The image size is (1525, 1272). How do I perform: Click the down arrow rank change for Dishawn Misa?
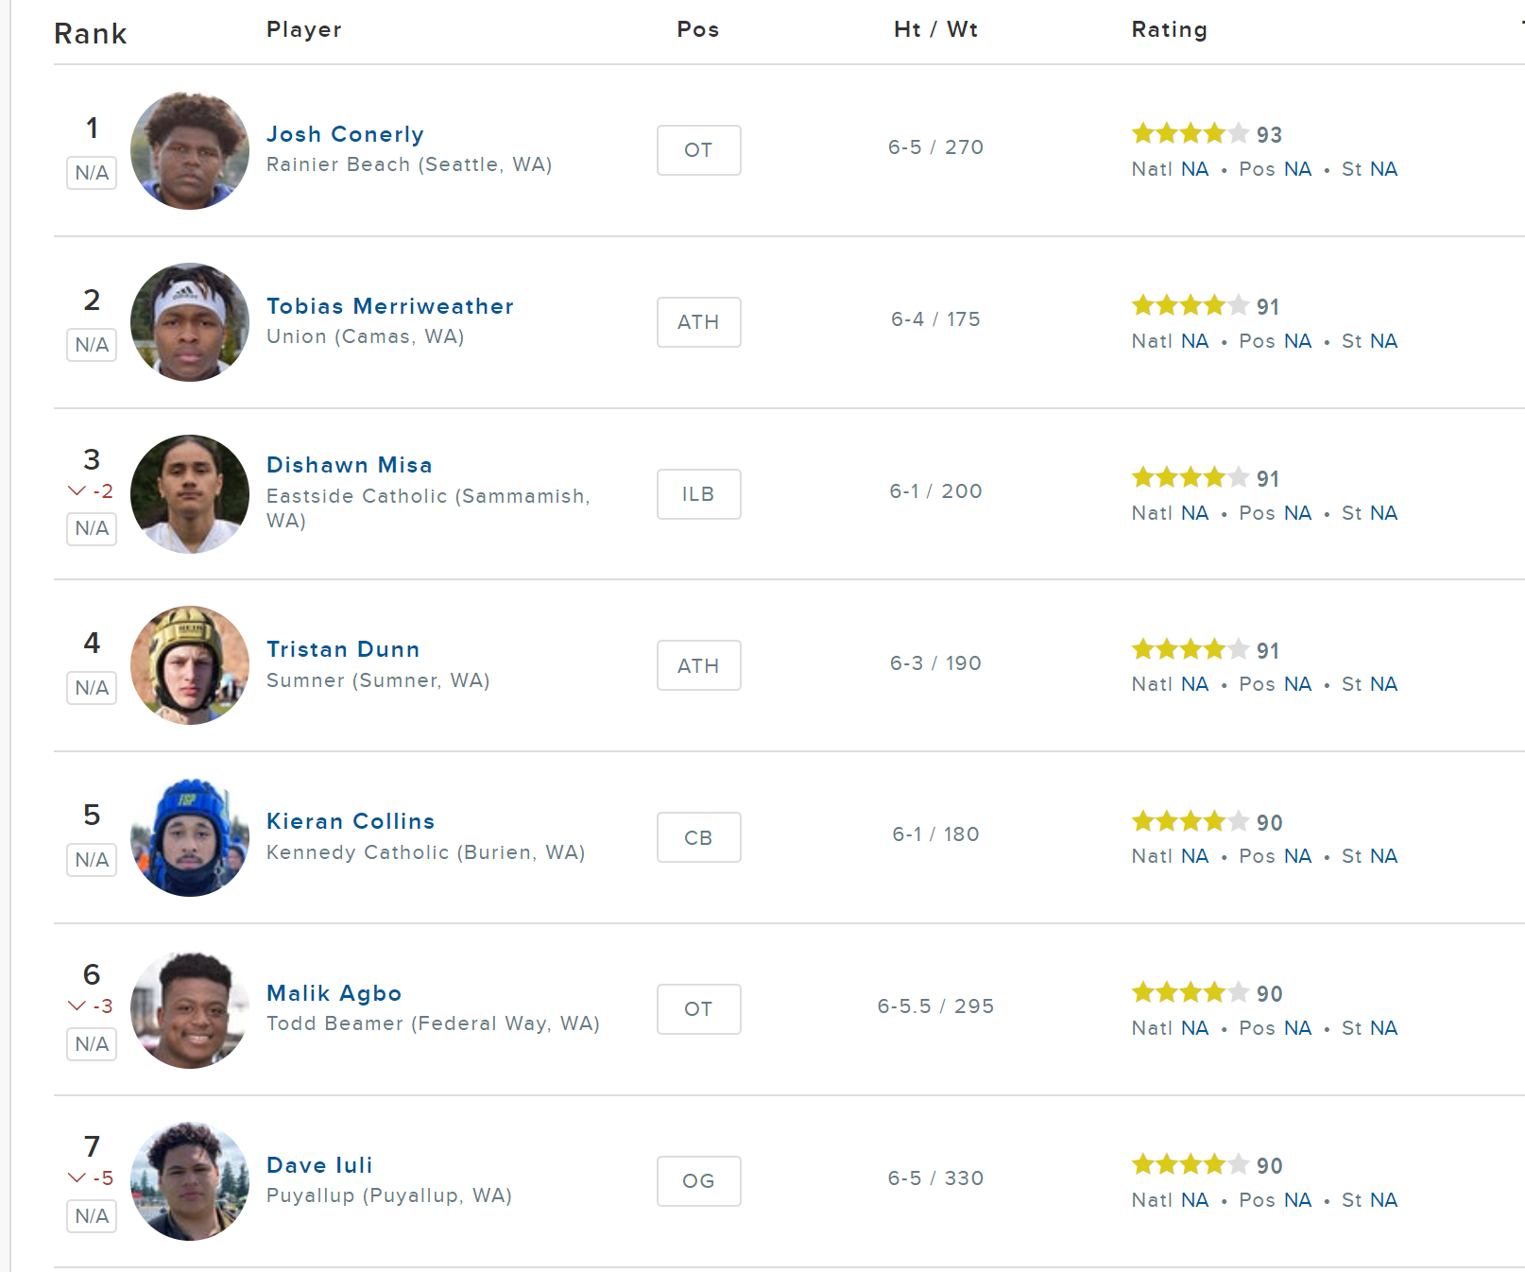tap(77, 490)
